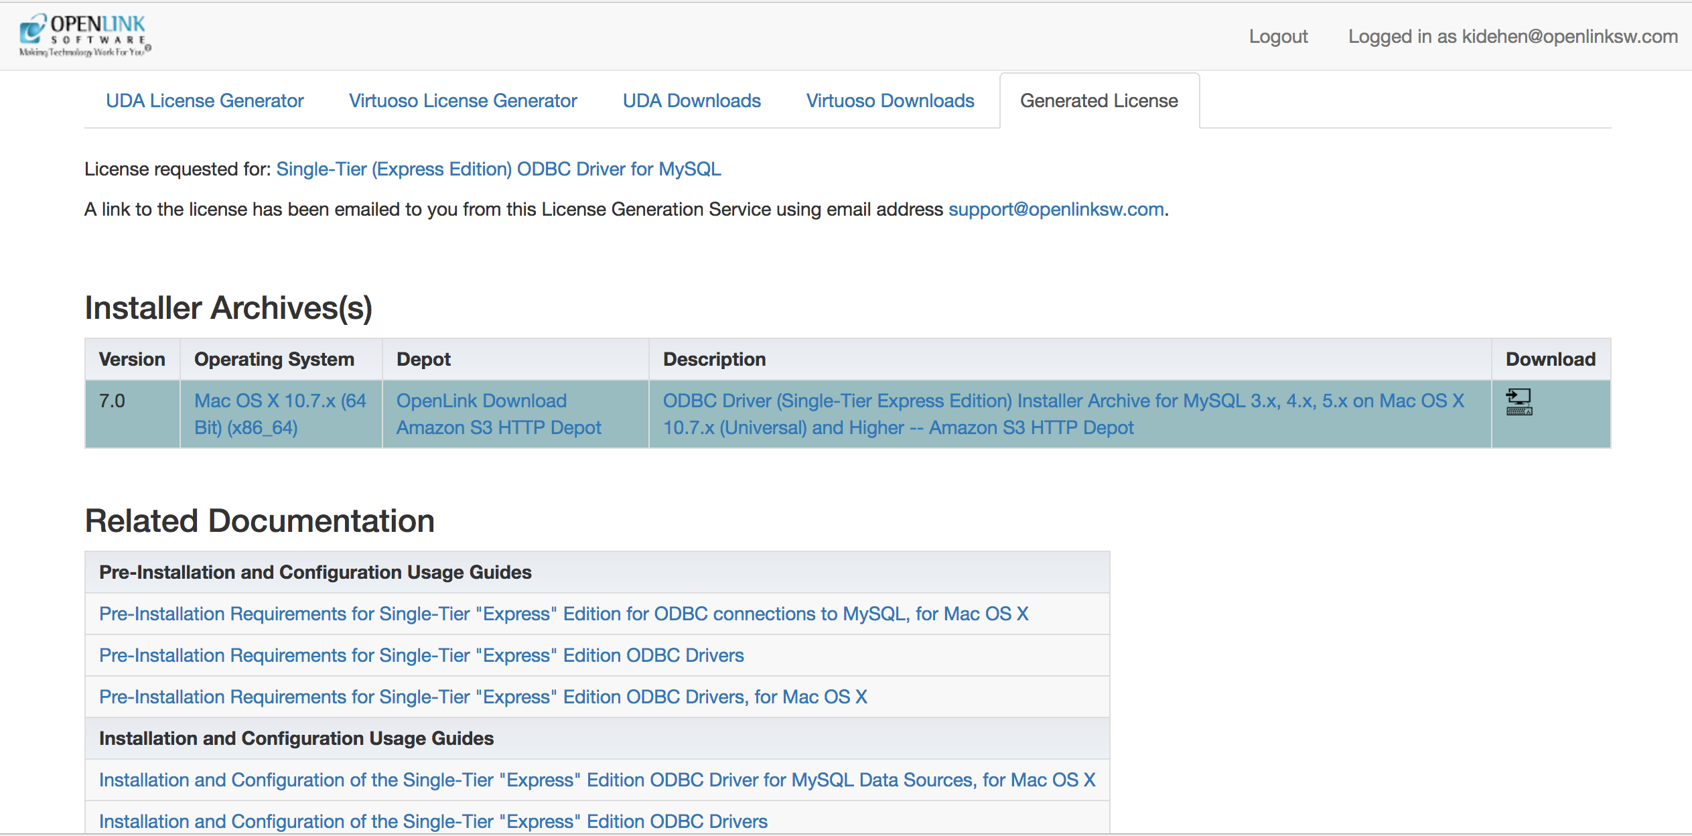Open the Mac OS X 10.7.x operating system link
Viewport: 1692px width, 836px height.
(280, 414)
